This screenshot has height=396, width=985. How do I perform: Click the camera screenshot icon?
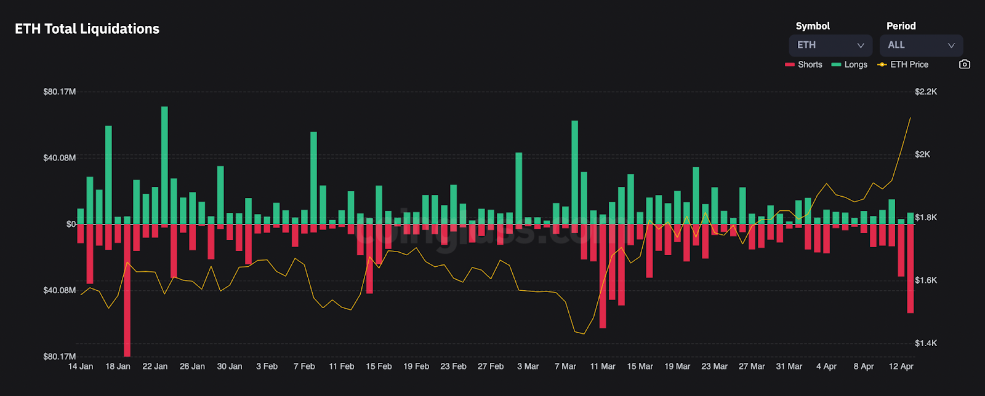965,65
